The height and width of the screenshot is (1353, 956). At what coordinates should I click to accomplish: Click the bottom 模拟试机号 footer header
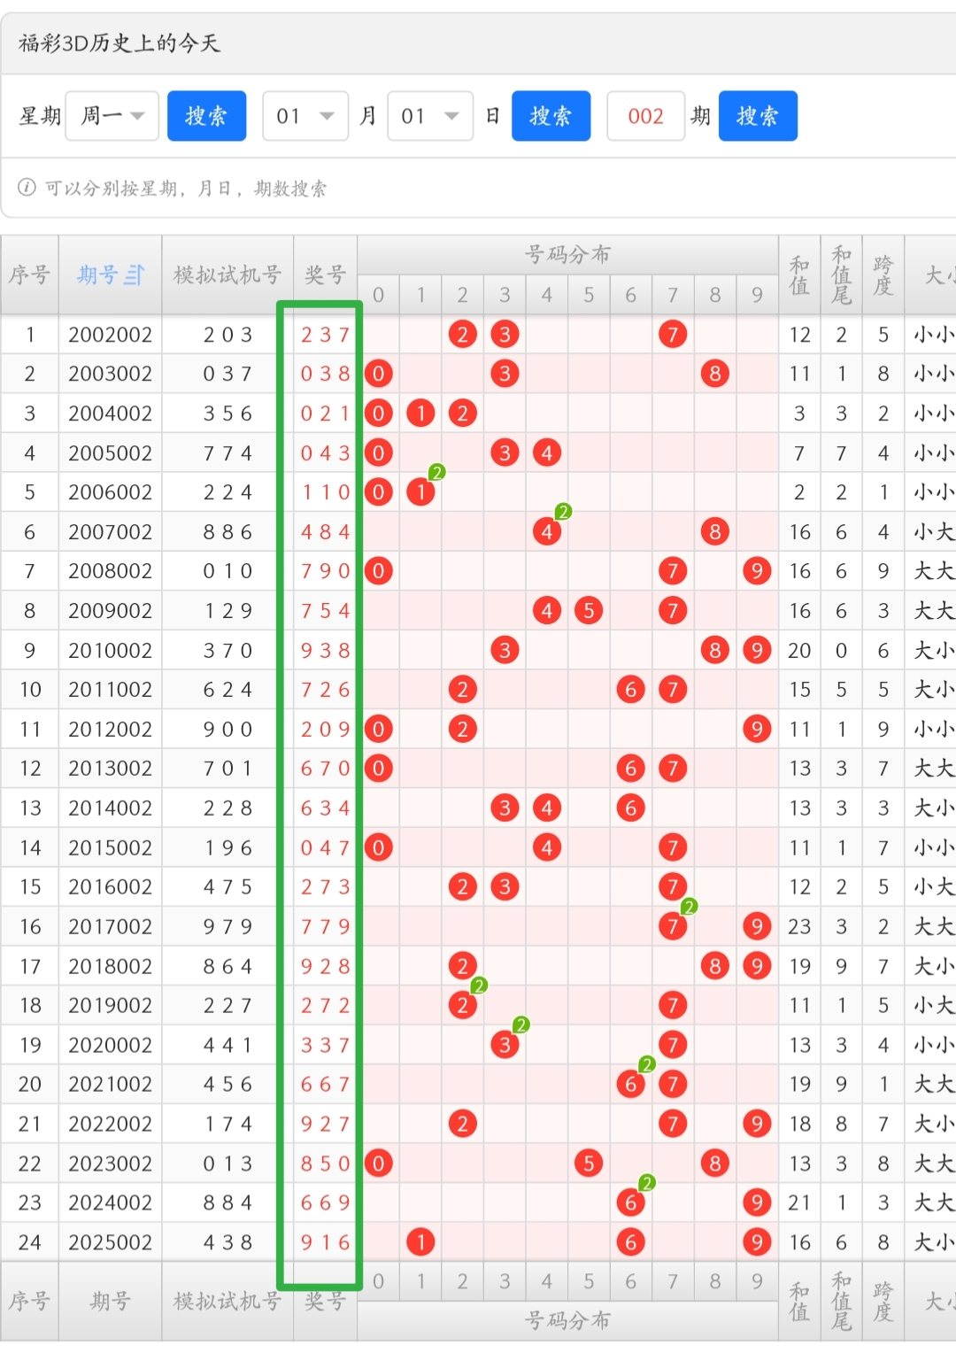pyautogui.click(x=227, y=1301)
